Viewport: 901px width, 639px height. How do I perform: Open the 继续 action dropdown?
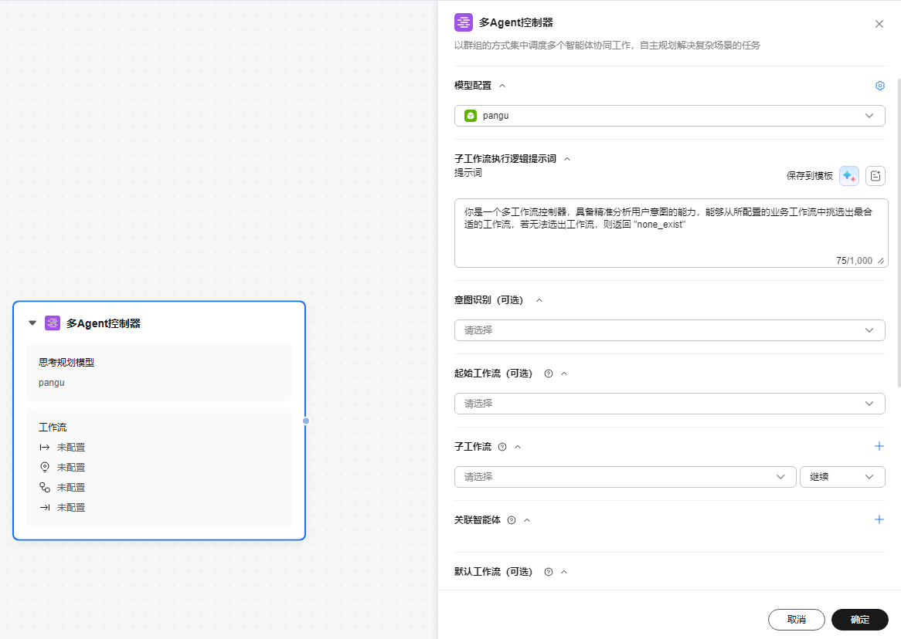coord(842,477)
